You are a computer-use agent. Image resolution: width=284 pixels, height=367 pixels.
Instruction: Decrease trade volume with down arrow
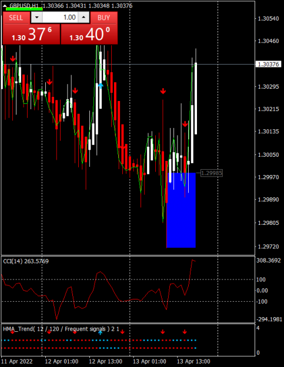(36, 18)
